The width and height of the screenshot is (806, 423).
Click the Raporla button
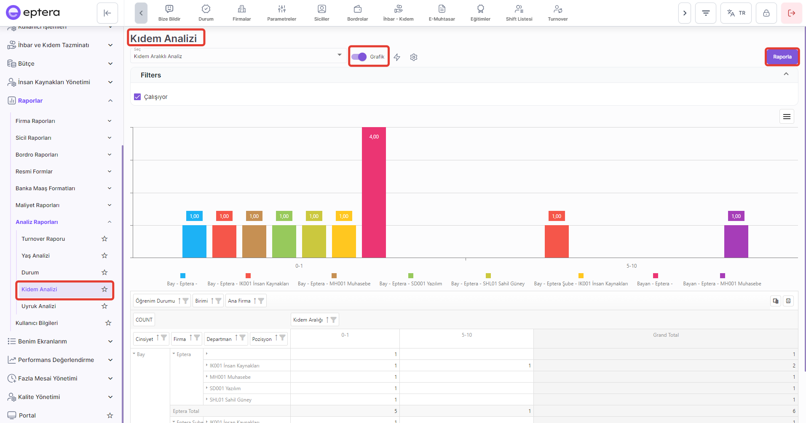[782, 57]
